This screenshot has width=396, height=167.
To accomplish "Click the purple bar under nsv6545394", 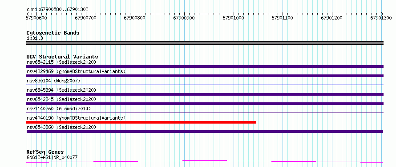I will point(205,94).
